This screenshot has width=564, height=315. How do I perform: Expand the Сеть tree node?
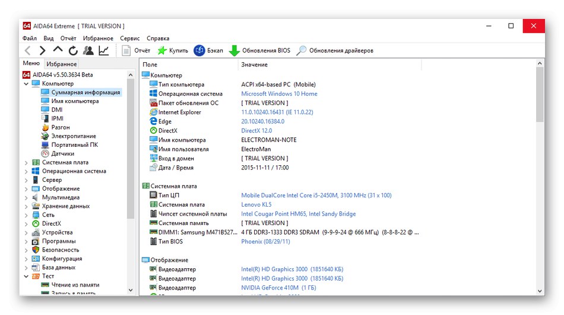pos(26,215)
